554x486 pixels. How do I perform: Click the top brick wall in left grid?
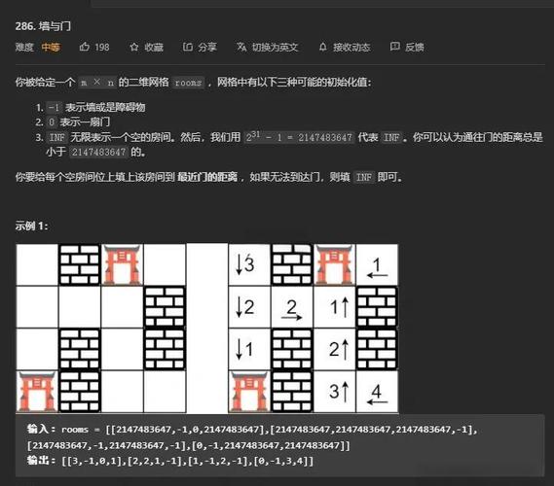coord(80,264)
